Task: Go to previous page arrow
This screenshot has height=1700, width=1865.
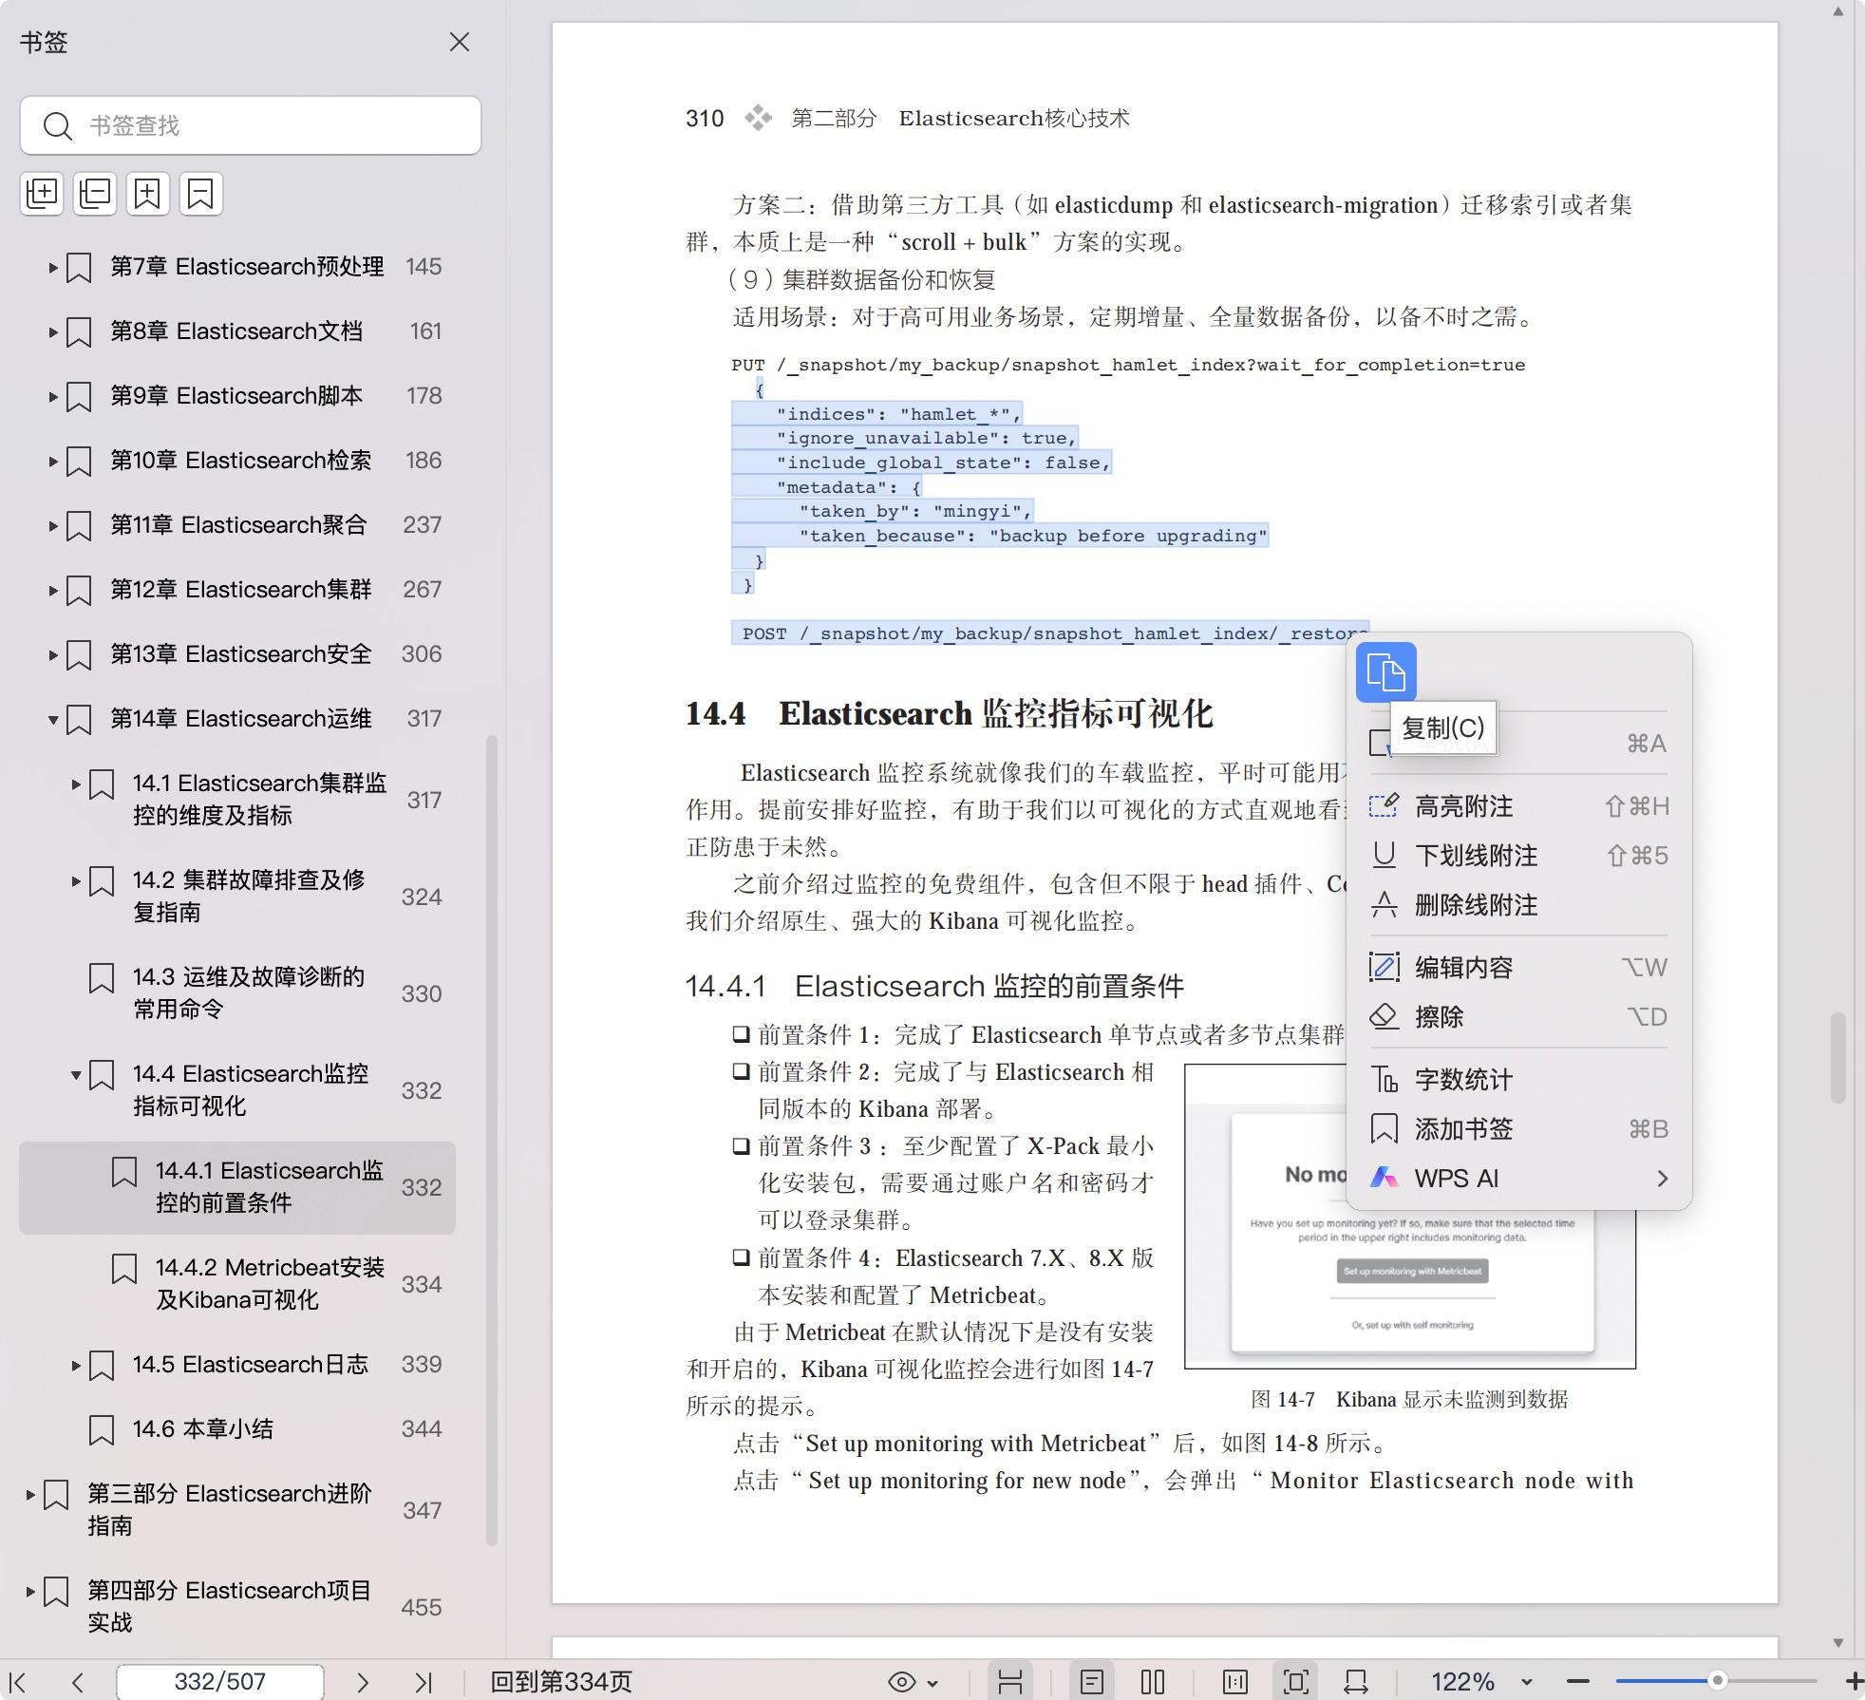Action: (x=78, y=1682)
